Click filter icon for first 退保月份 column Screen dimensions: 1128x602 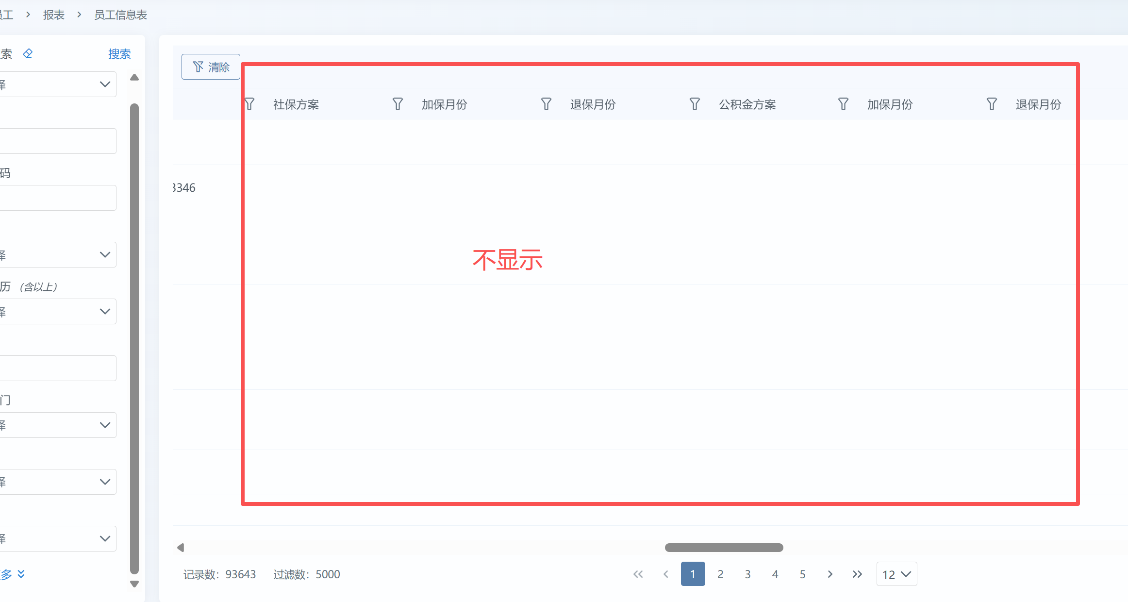[546, 104]
